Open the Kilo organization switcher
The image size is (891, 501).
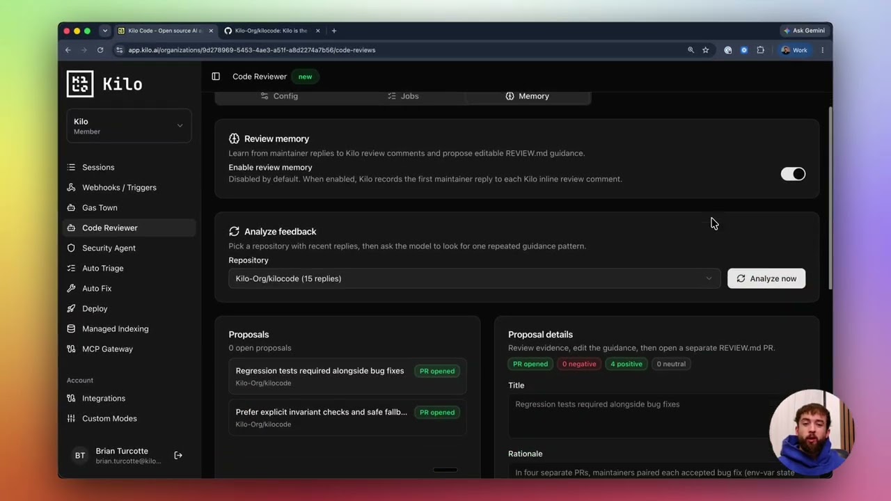pos(129,126)
